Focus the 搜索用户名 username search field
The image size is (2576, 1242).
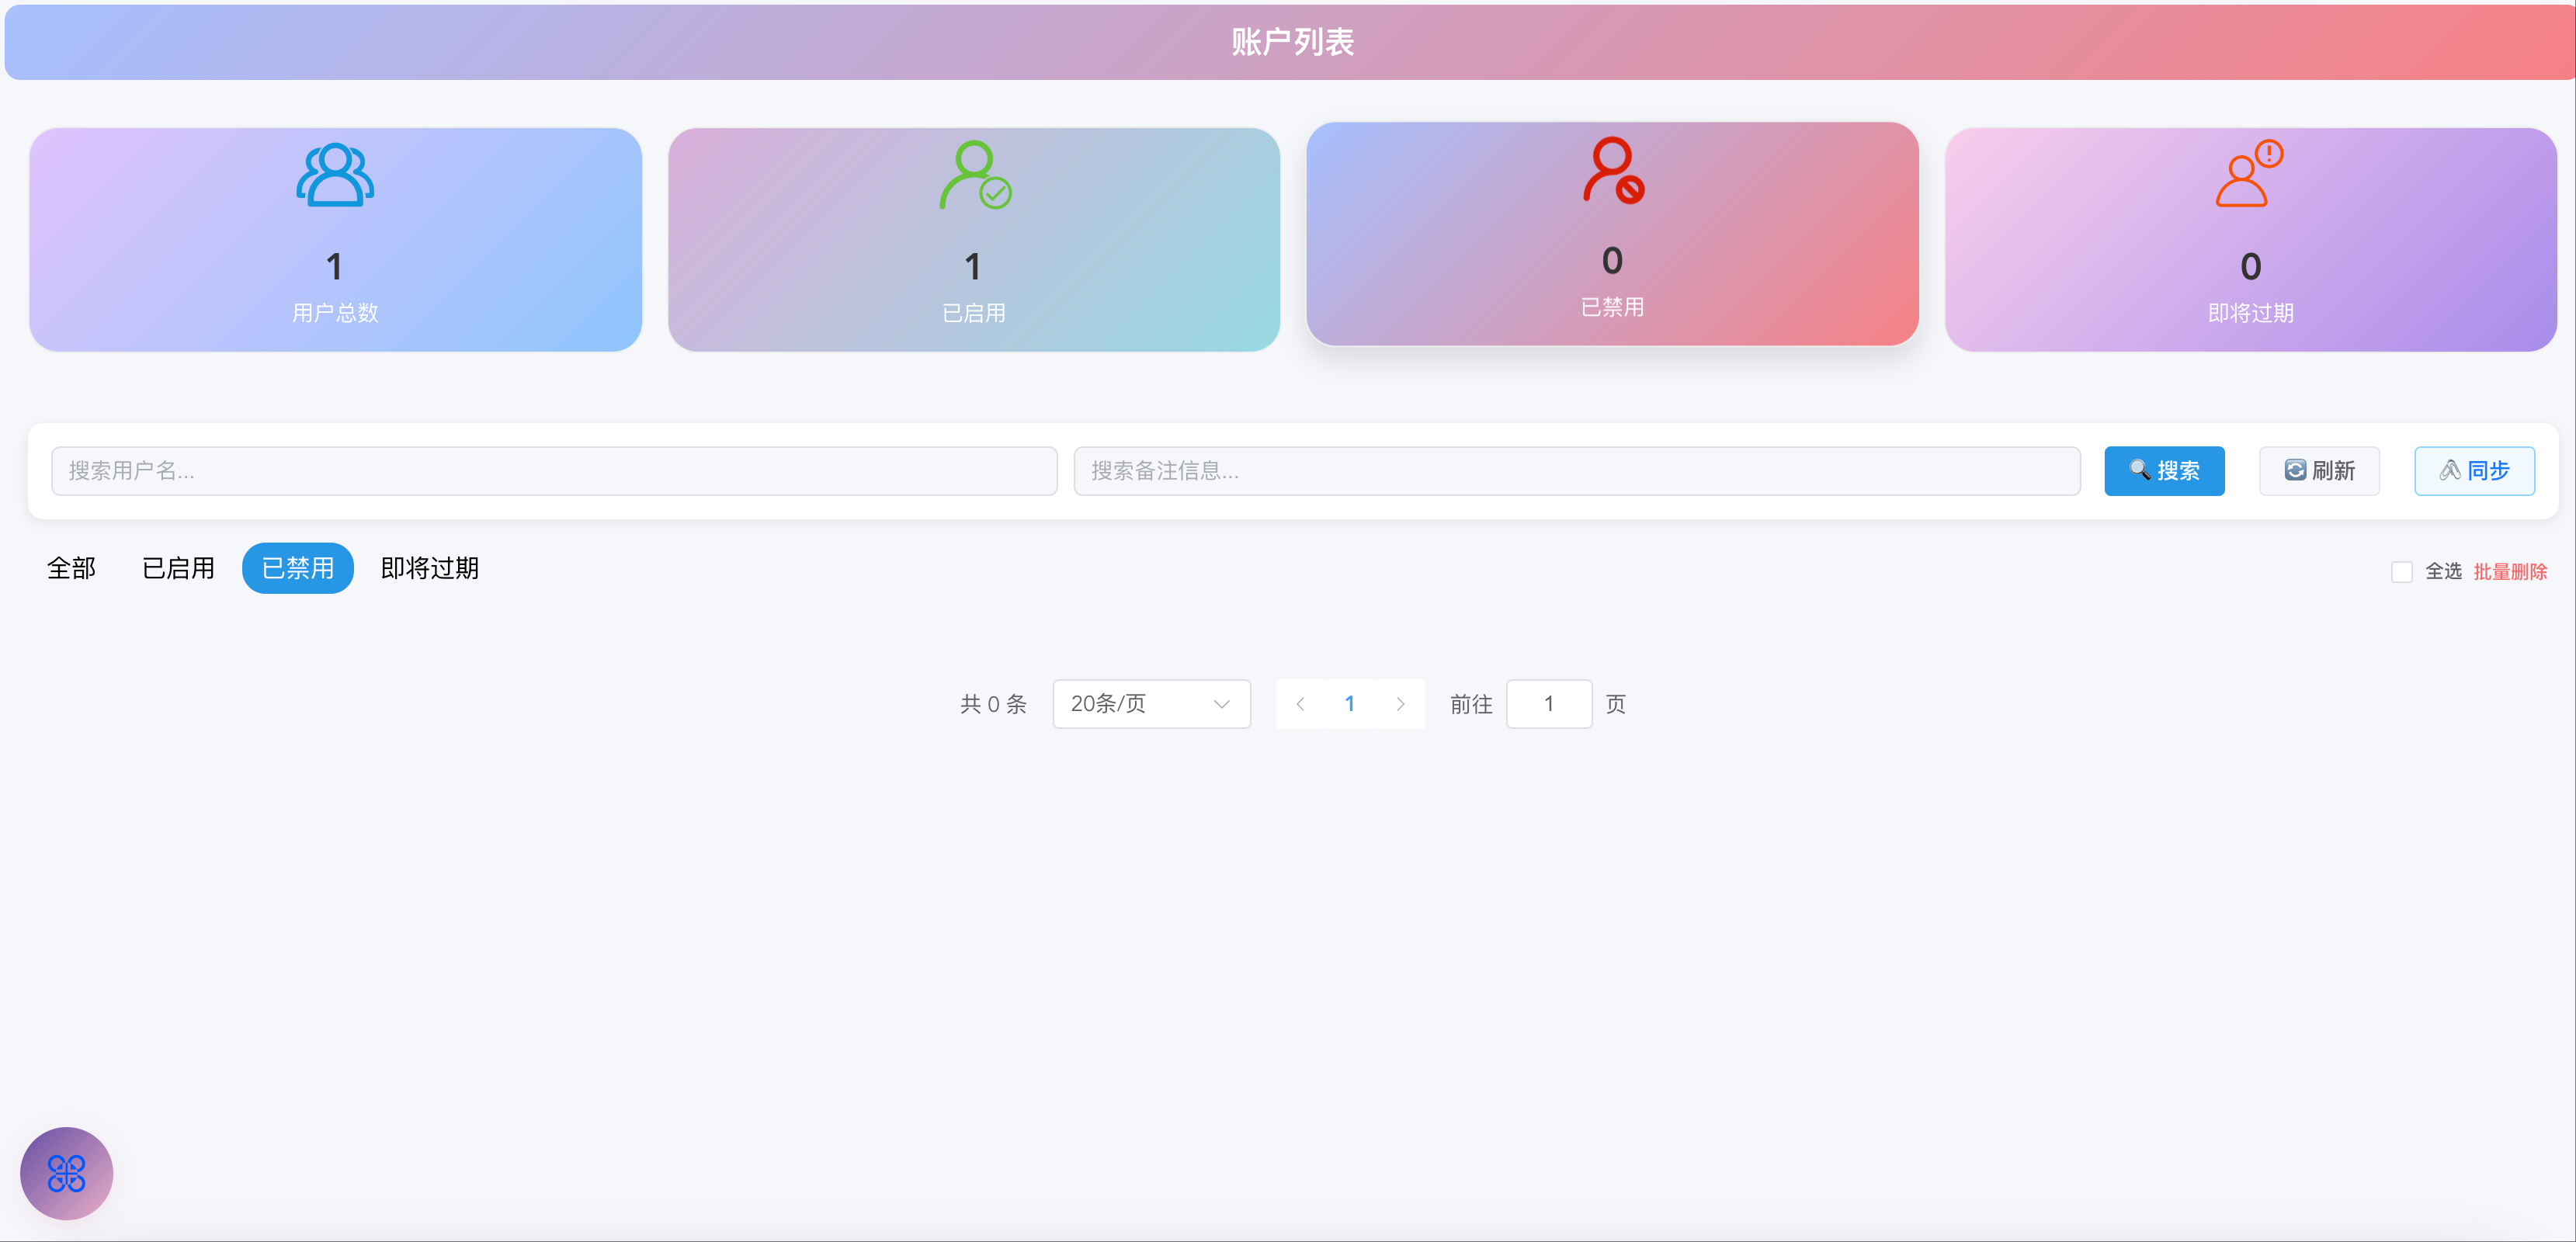click(x=554, y=471)
